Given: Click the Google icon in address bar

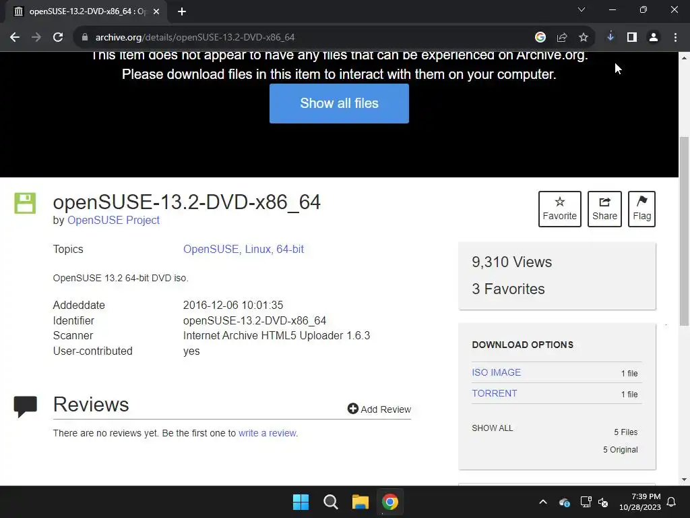Looking at the screenshot, I should click(x=540, y=38).
